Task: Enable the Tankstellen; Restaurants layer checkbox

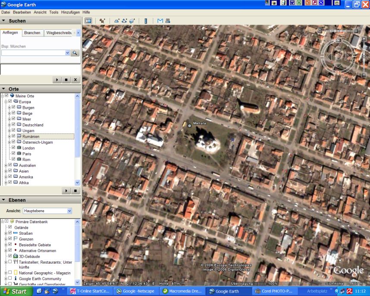Action: 10,262
